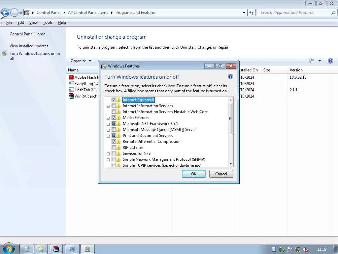The image size is (338, 254).
Task: Check Internet Information Services Hostable Web Core
Action: click(x=114, y=112)
